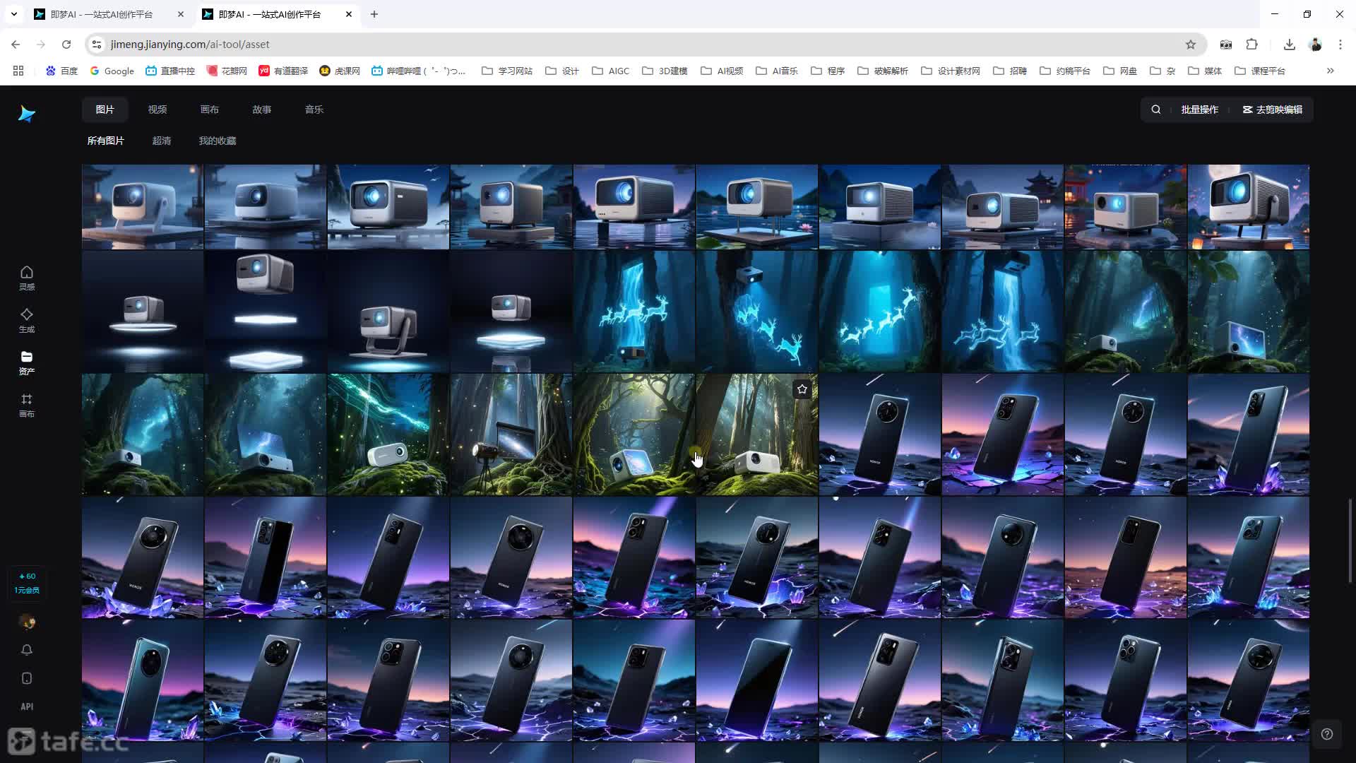This screenshot has height=763, width=1356.
Task: Expand the AIGC bookmark folder
Action: pyautogui.click(x=611, y=71)
